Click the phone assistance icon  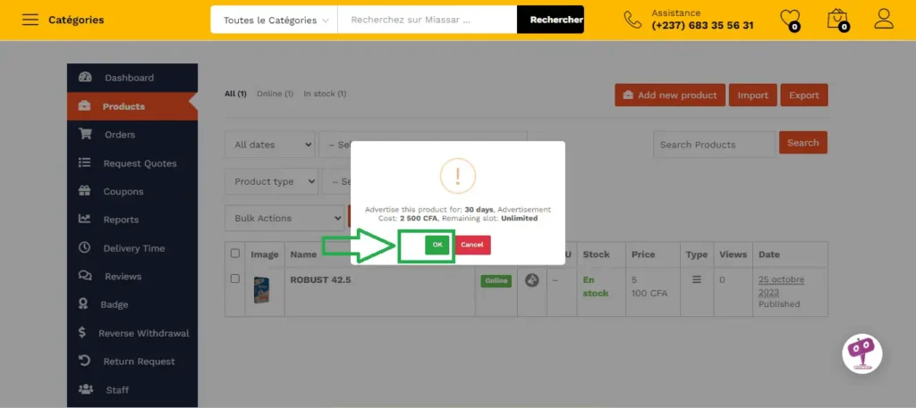point(632,20)
